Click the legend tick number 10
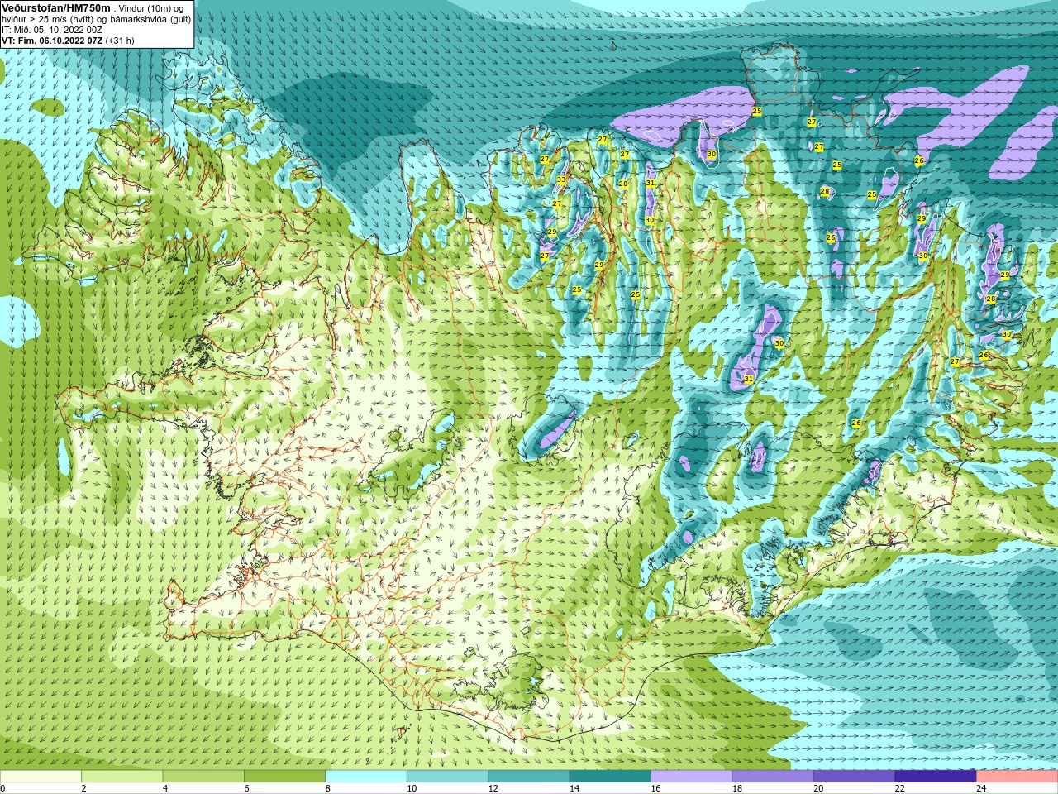The height and width of the screenshot is (794, 1058). [412, 788]
